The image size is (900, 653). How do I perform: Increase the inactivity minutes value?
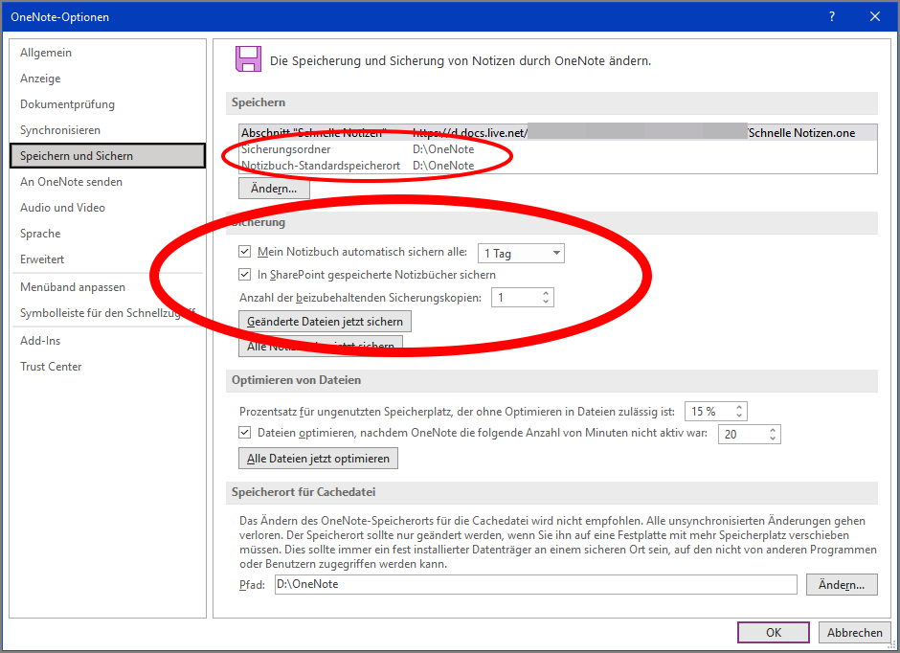click(773, 430)
